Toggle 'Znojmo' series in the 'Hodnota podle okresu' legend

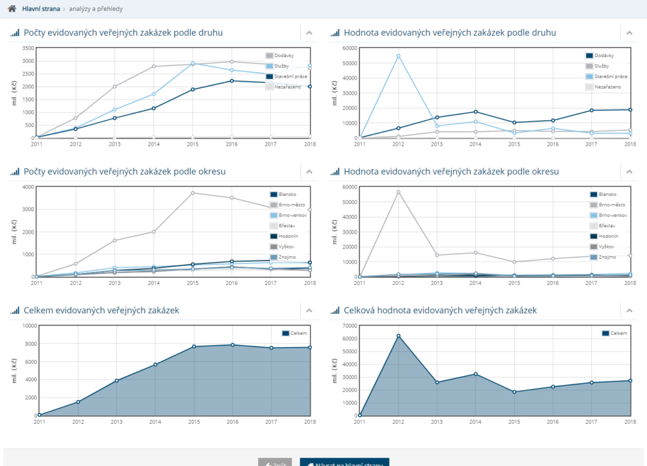coord(594,257)
